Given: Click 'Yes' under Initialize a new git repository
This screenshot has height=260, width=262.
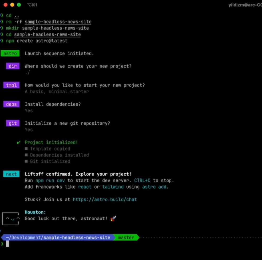Looking at the screenshot, I should click(x=29, y=130).
